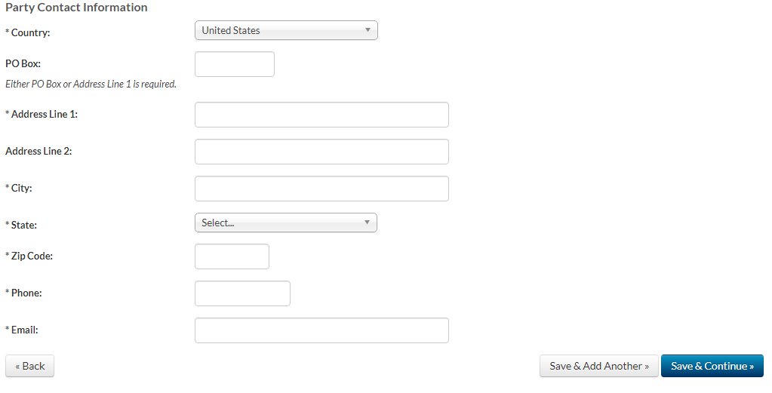This screenshot has width=772, height=393.
Task: Click the Save & Continue button
Action: coord(712,366)
